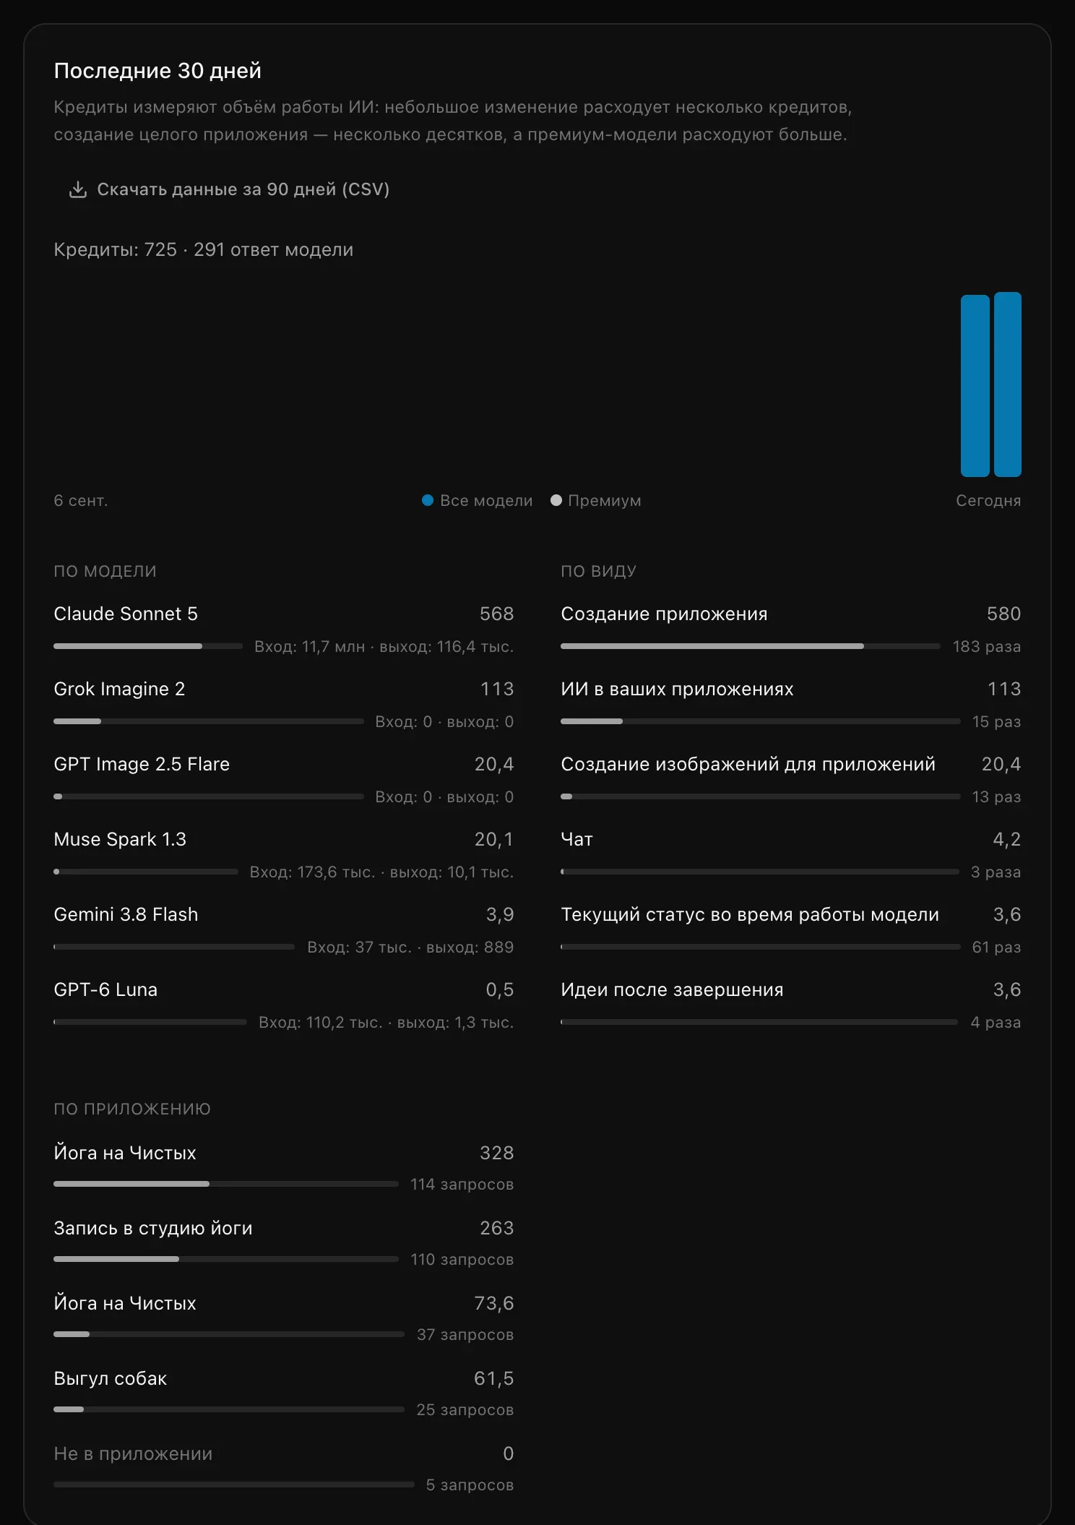Select the Claude Sonnet 5 model row
This screenshot has width=1075, height=1525.
click(x=284, y=629)
